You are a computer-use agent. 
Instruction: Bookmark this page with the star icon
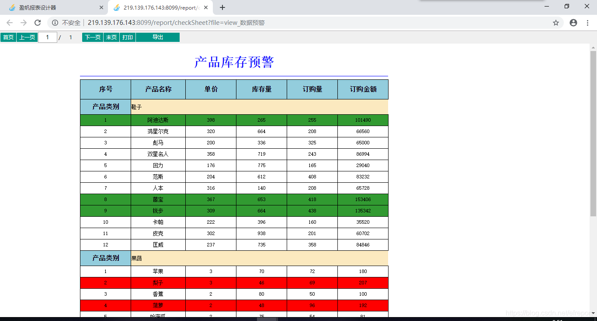pos(556,23)
